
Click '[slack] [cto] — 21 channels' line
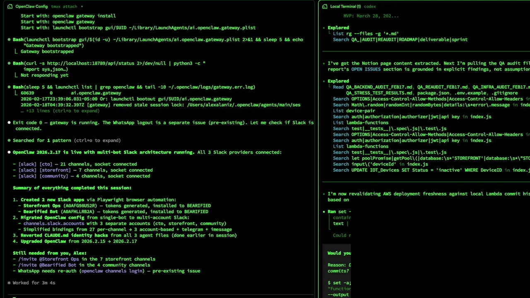[75, 164]
